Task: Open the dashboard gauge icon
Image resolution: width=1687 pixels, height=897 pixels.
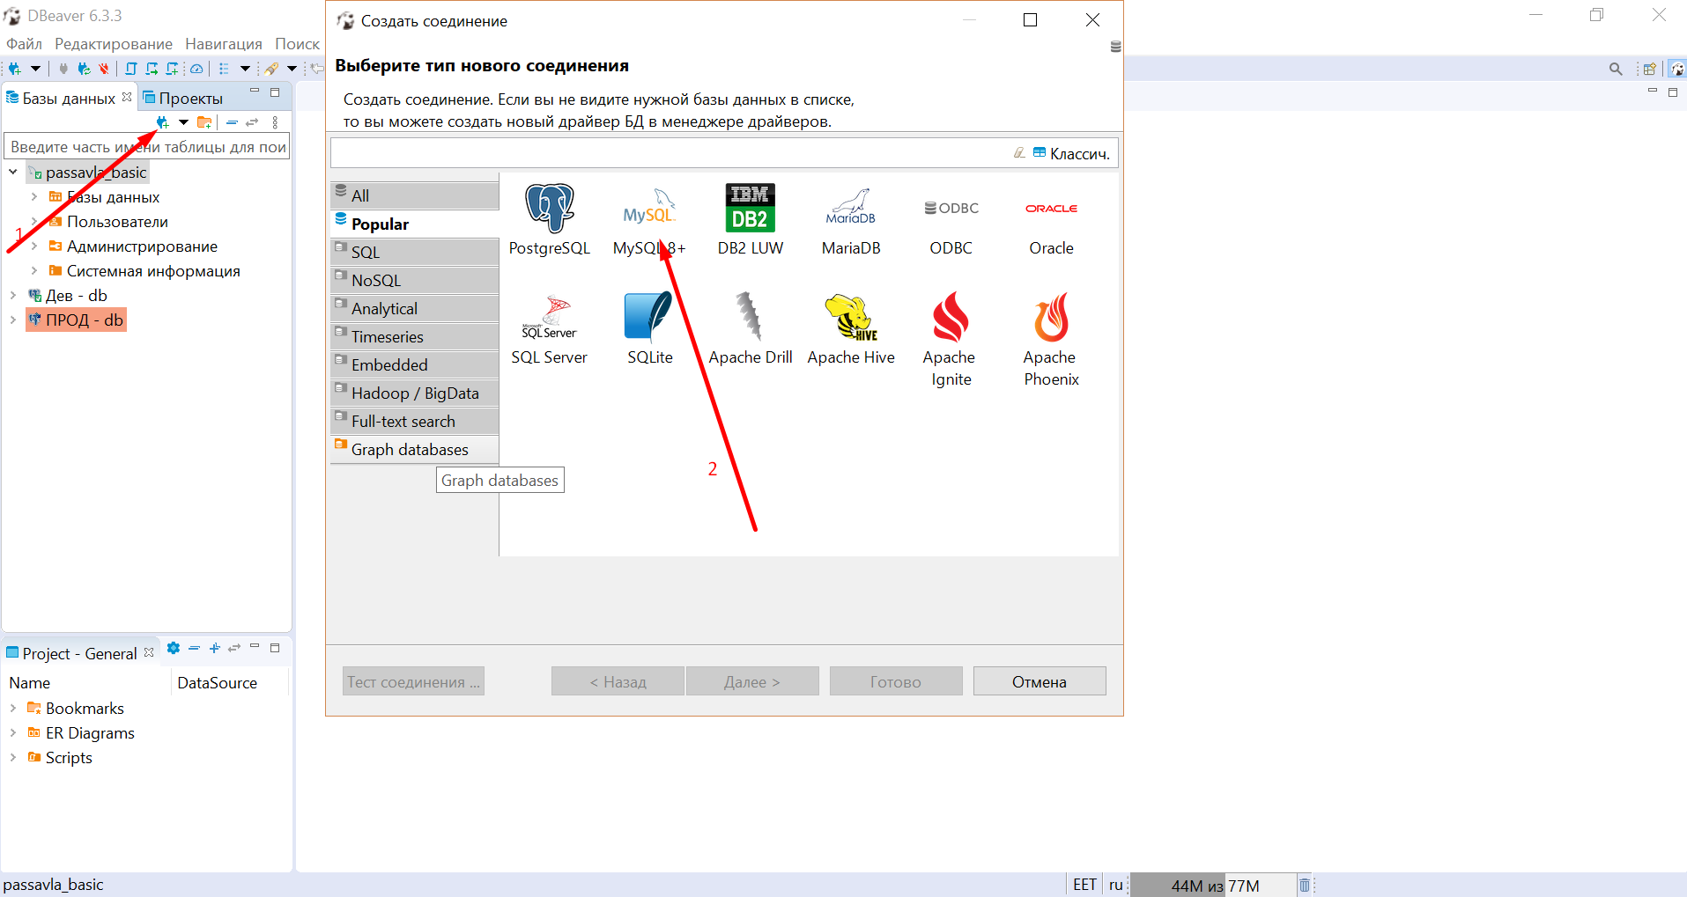Action: pyautogui.click(x=196, y=69)
